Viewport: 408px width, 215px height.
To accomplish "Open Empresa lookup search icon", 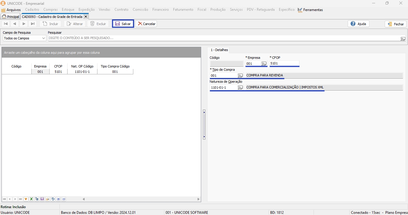I will pyautogui.click(x=264, y=64).
